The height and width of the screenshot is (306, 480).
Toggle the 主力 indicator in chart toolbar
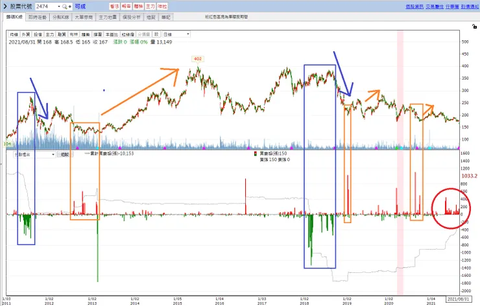50,34
